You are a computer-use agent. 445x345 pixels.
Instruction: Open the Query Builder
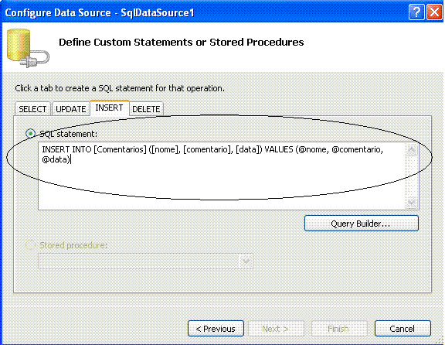coord(362,224)
